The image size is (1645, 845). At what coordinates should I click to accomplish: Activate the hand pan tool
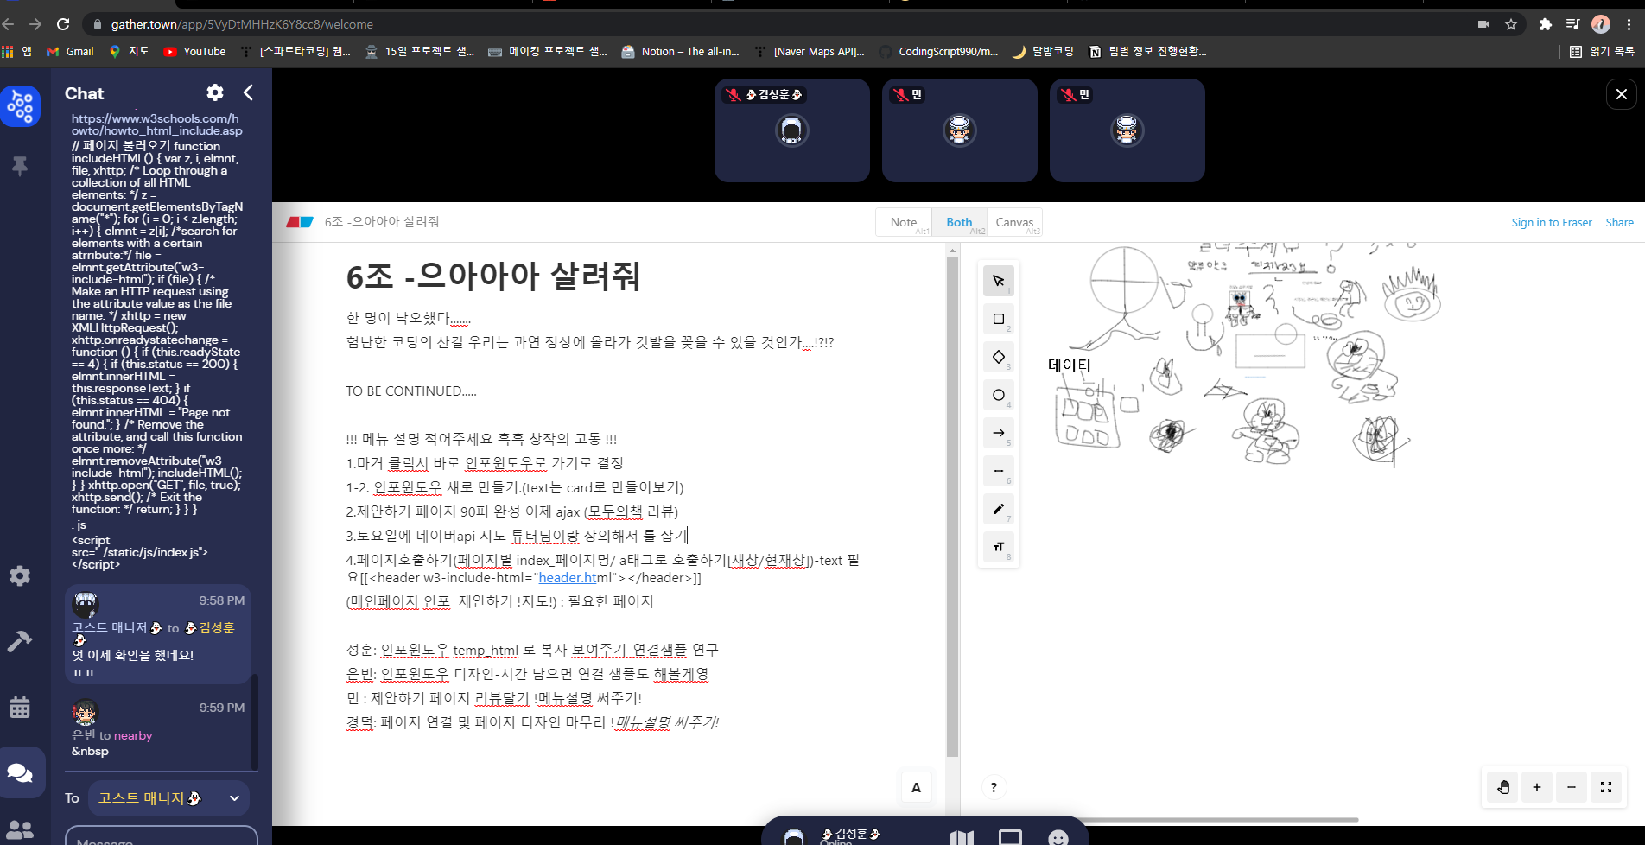pyautogui.click(x=1503, y=787)
